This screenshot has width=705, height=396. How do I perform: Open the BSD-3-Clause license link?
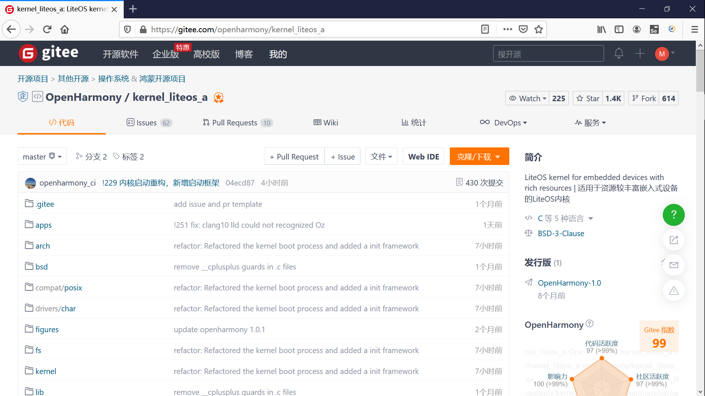point(561,234)
